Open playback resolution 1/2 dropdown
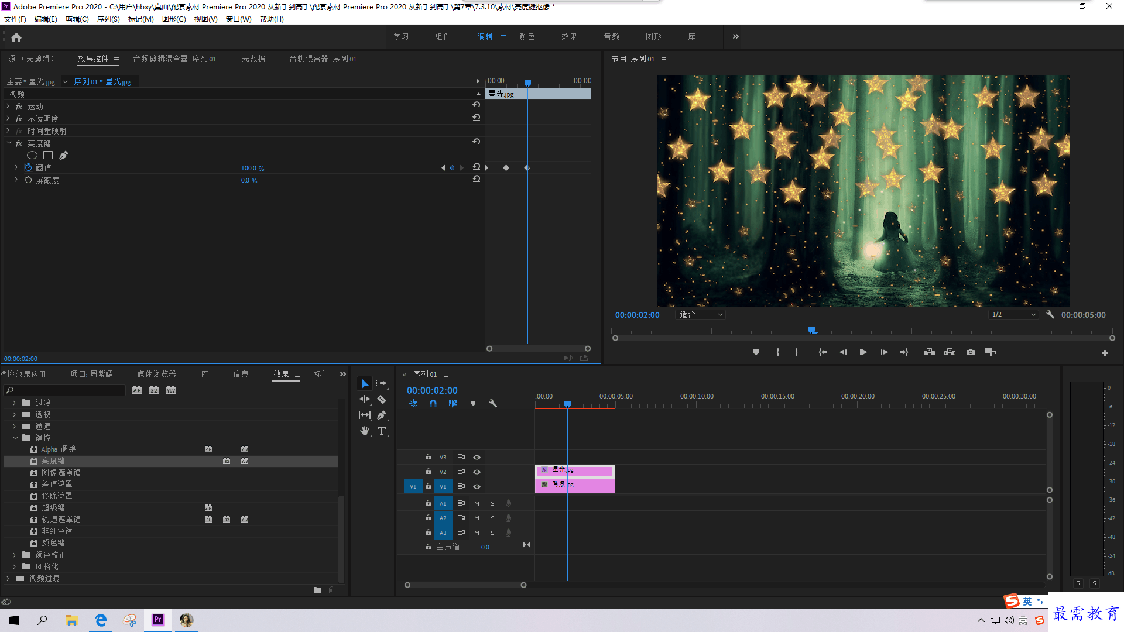Viewport: 1124px width, 632px height. (x=1013, y=315)
